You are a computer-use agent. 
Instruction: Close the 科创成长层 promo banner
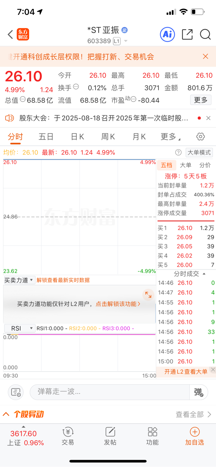click(x=206, y=56)
